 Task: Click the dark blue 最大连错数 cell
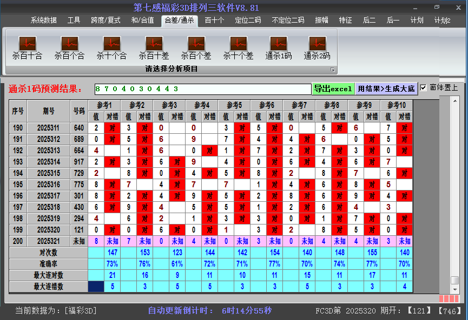pyautogui.click(x=96, y=287)
